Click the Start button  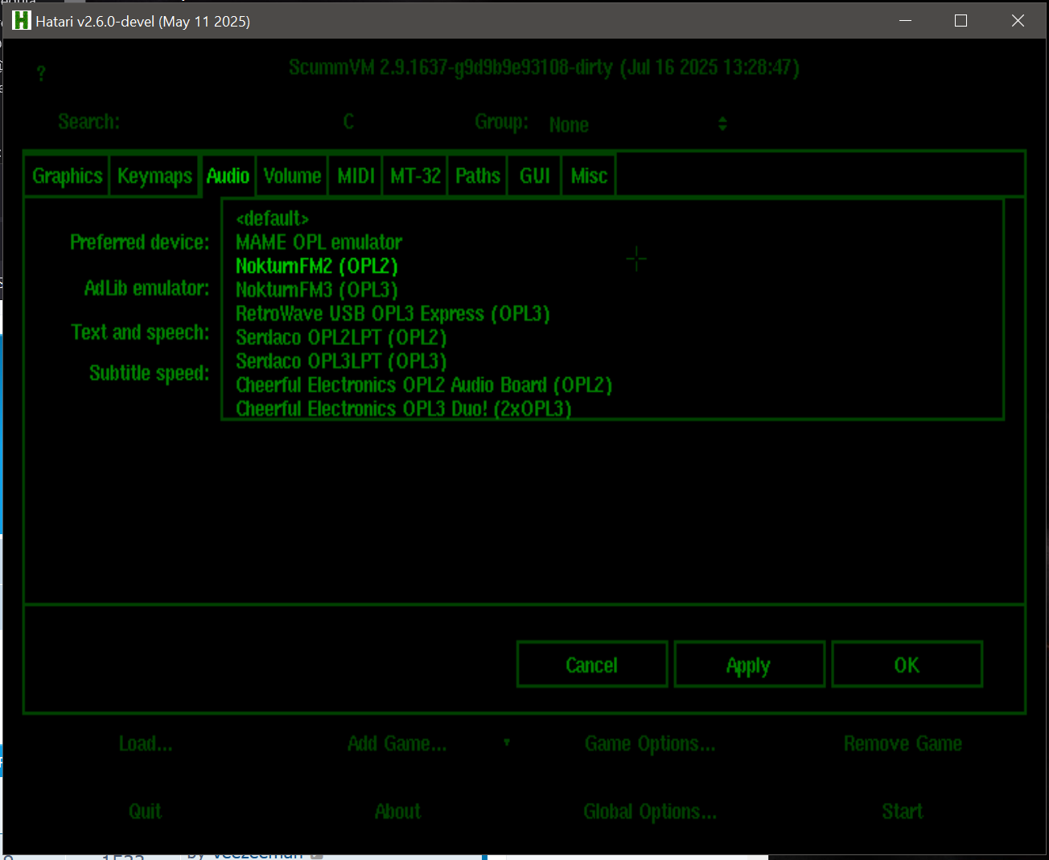[x=903, y=811]
